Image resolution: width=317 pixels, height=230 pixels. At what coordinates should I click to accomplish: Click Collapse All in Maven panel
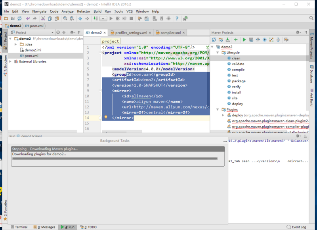pyautogui.click(x=278, y=40)
